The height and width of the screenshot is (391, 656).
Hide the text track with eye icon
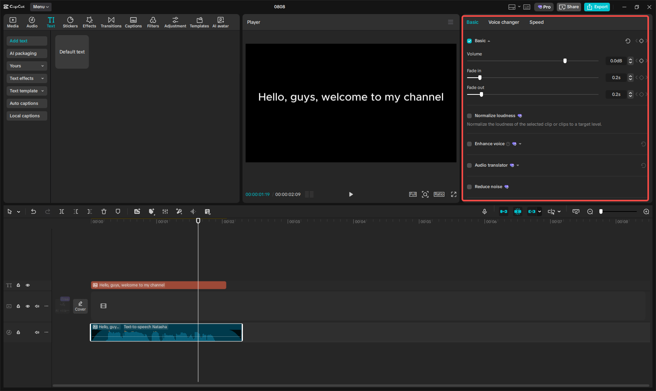coord(28,285)
